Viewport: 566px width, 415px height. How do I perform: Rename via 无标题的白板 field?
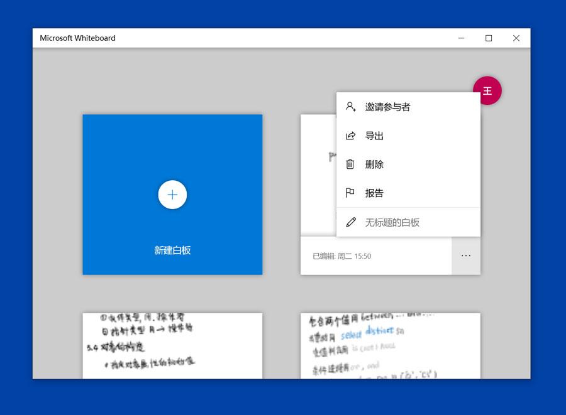tap(408, 222)
